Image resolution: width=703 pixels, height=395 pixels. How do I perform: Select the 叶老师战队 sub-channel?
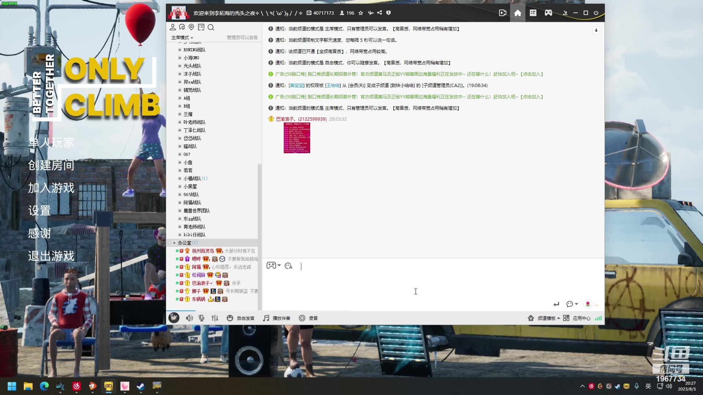tap(194, 122)
